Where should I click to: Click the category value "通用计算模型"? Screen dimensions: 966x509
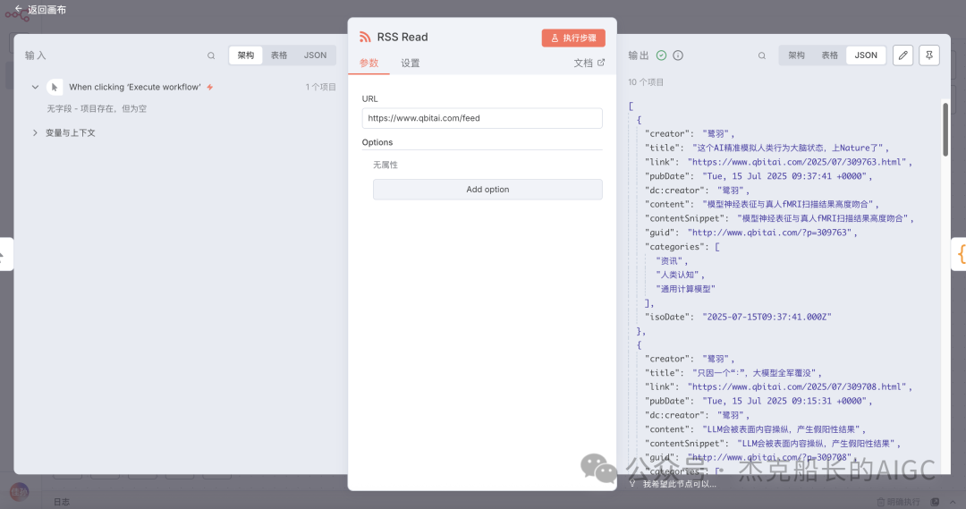[x=685, y=289]
